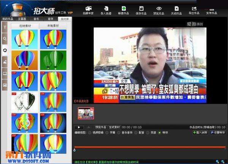Select 变速 edit view radio

pos(148,132)
